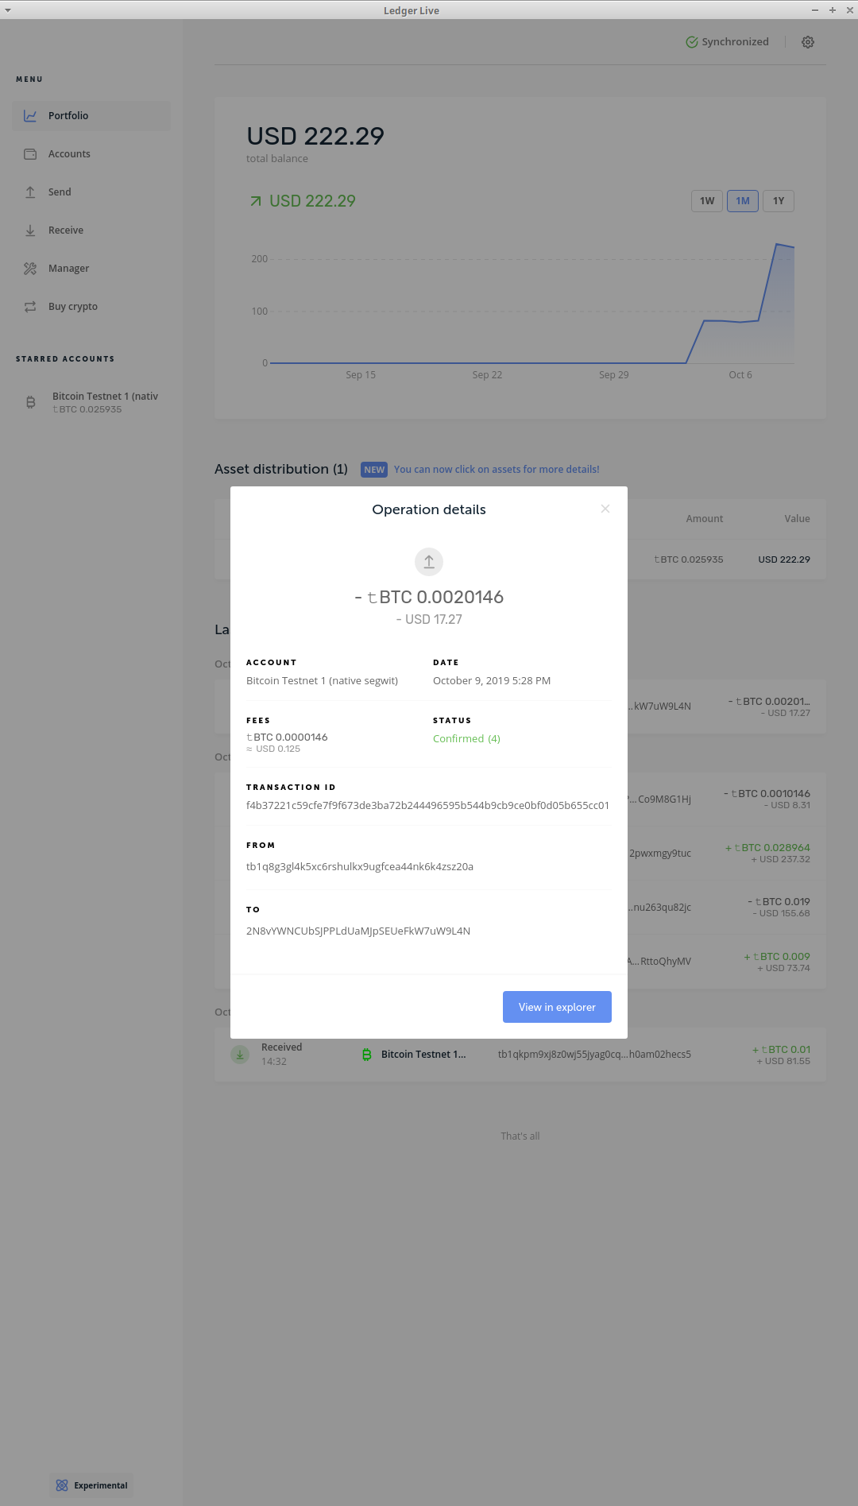Click the From address tb1q8g3gl4k5xc6...

click(x=360, y=866)
